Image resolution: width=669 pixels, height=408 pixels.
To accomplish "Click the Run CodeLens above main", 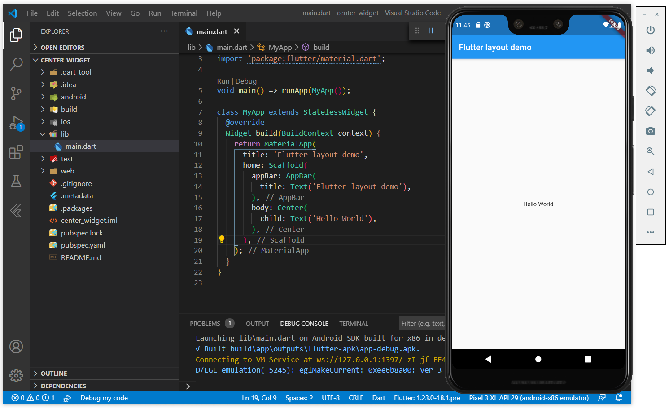I will 223,81.
